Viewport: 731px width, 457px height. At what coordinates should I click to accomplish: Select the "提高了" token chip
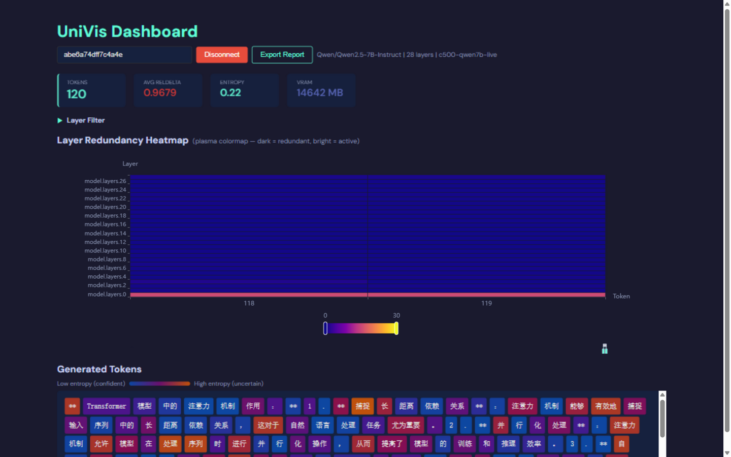[x=392, y=444]
